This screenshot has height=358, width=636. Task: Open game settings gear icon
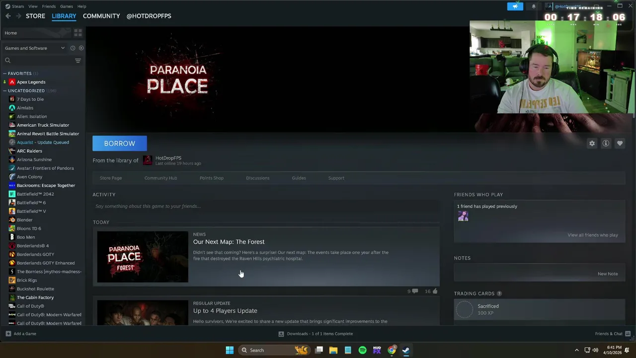[592, 143]
